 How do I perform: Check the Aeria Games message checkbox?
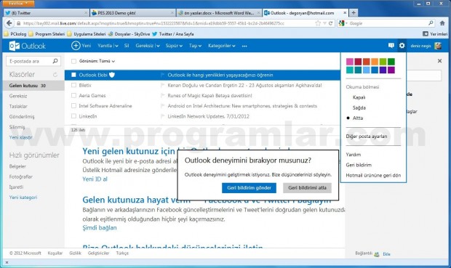coord(73,96)
